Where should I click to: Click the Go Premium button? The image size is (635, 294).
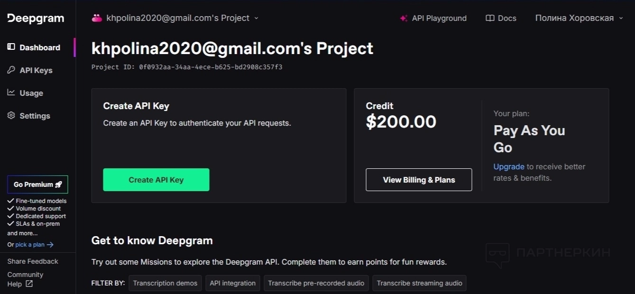tap(37, 184)
